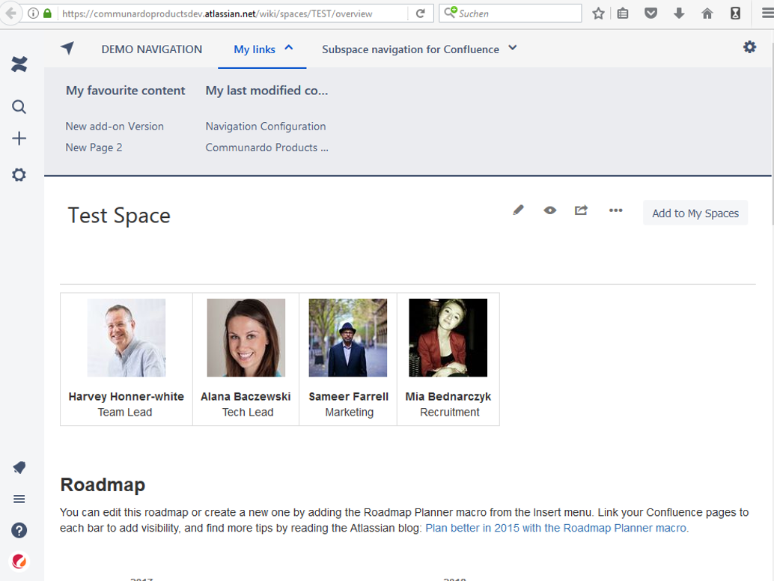Click the navigation arrow icon beside DEMO NAVIGATION
The height and width of the screenshot is (581, 774).
tap(67, 48)
